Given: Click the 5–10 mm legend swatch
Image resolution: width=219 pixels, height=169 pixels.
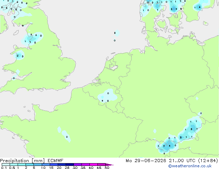Looking at the screenshot, I should tap(38, 165).
